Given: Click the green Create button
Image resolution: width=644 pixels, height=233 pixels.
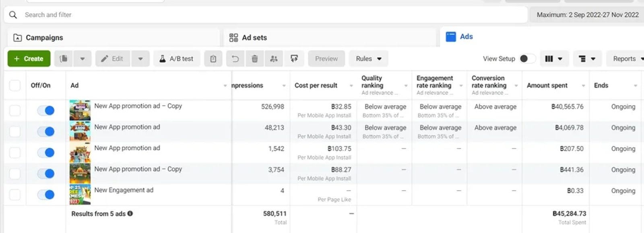Looking at the screenshot, I should click(29, 59).
